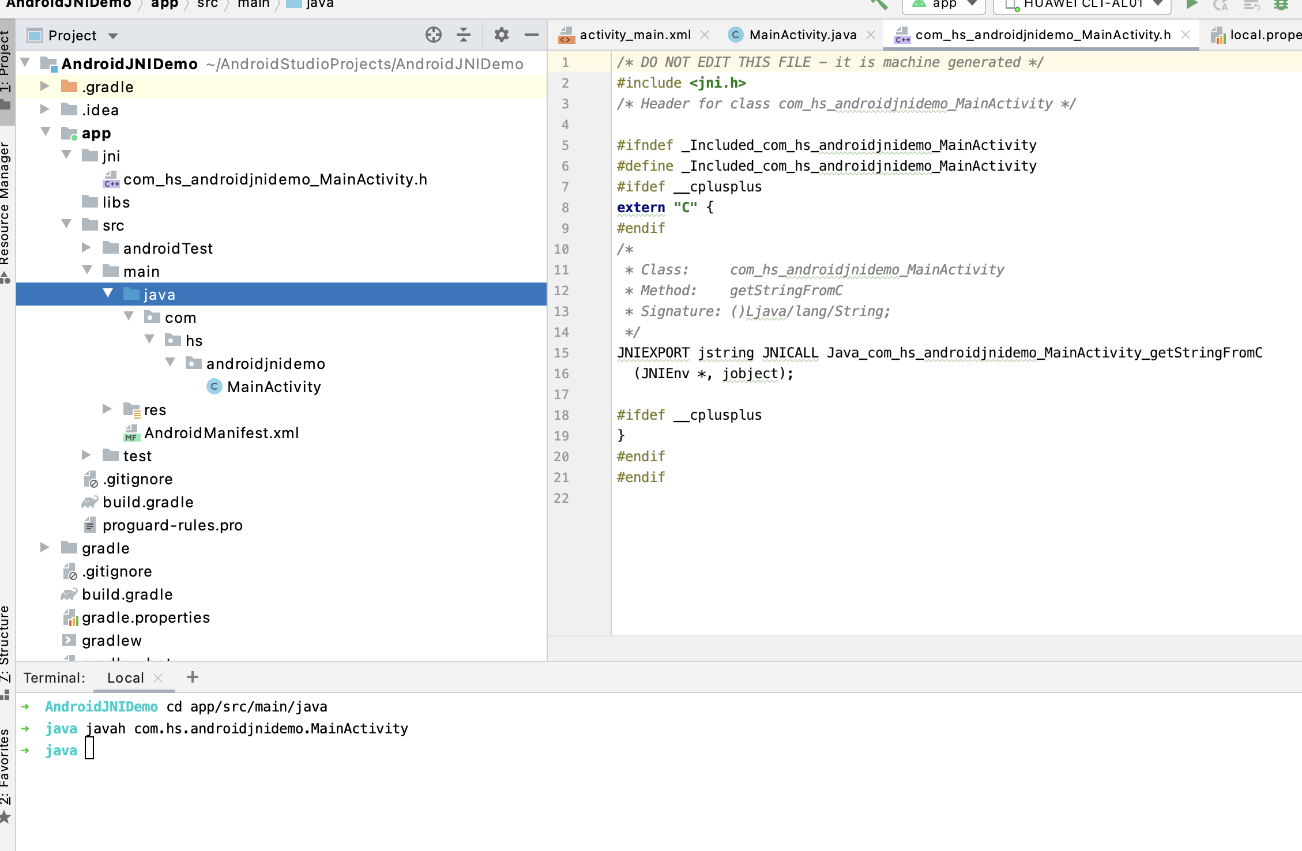This screenshot has width=1302, height=851.
Task: Click the Make Project hammer icon
Action: coord(879,5)
